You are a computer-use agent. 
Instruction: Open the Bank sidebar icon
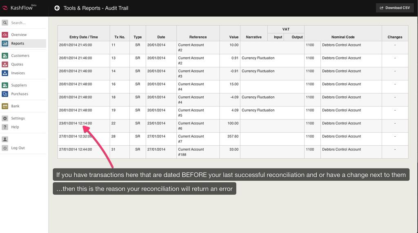point(5,106)
